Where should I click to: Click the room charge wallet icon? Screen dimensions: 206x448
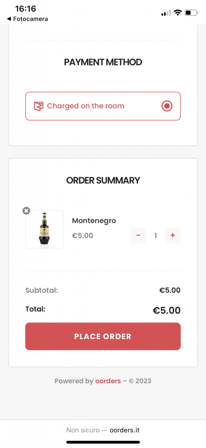tap(39, 106)
